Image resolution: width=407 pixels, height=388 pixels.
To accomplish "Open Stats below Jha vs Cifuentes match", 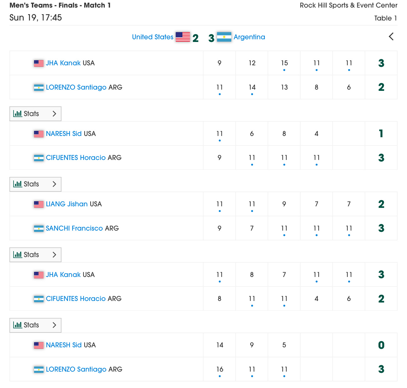I will [x=35, y=325].
